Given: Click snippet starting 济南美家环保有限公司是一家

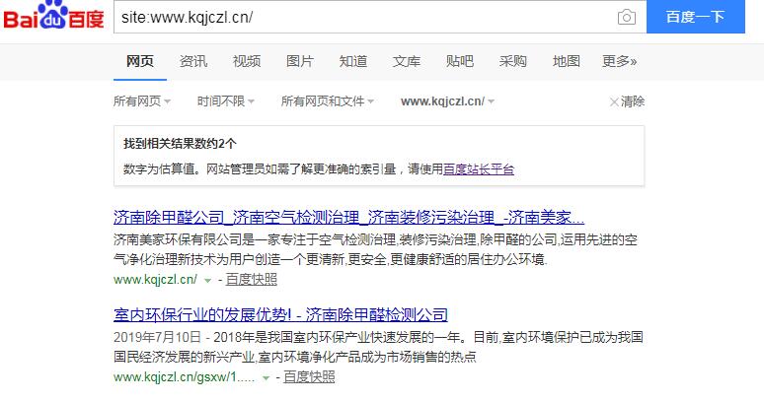Looking at the screenshot, I should [x=375, y=249].
